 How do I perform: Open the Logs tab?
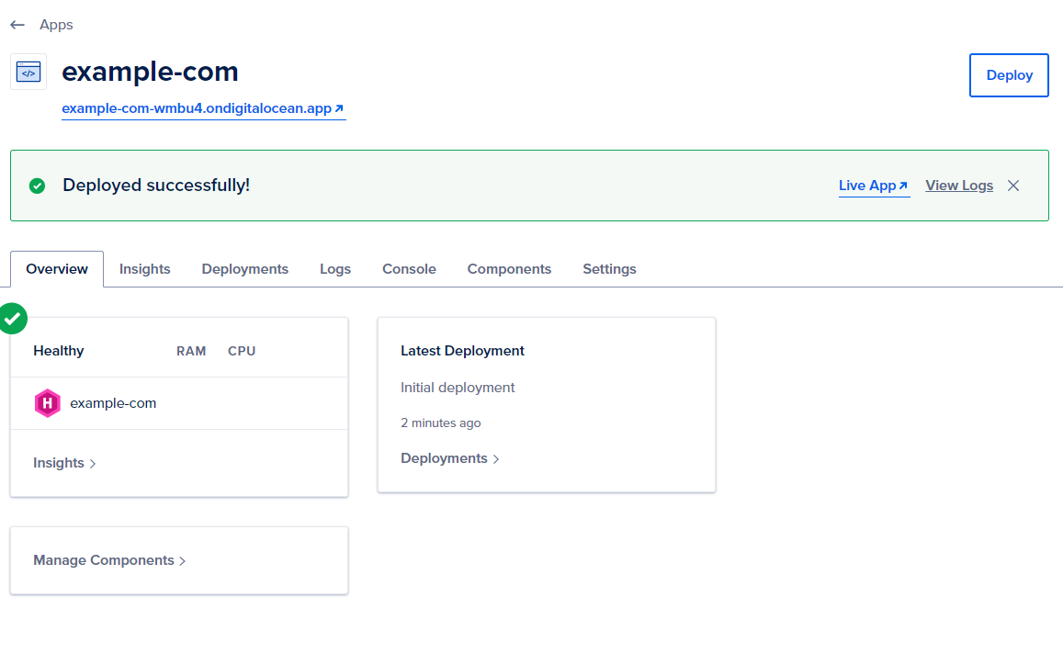point(335,269)
